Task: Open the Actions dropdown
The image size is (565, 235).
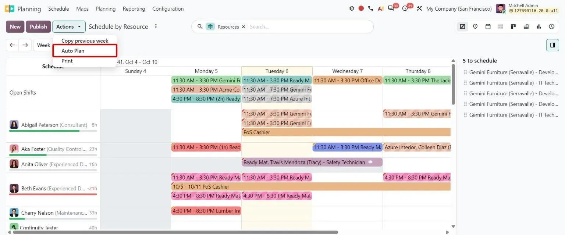Action: pos(69,26)
